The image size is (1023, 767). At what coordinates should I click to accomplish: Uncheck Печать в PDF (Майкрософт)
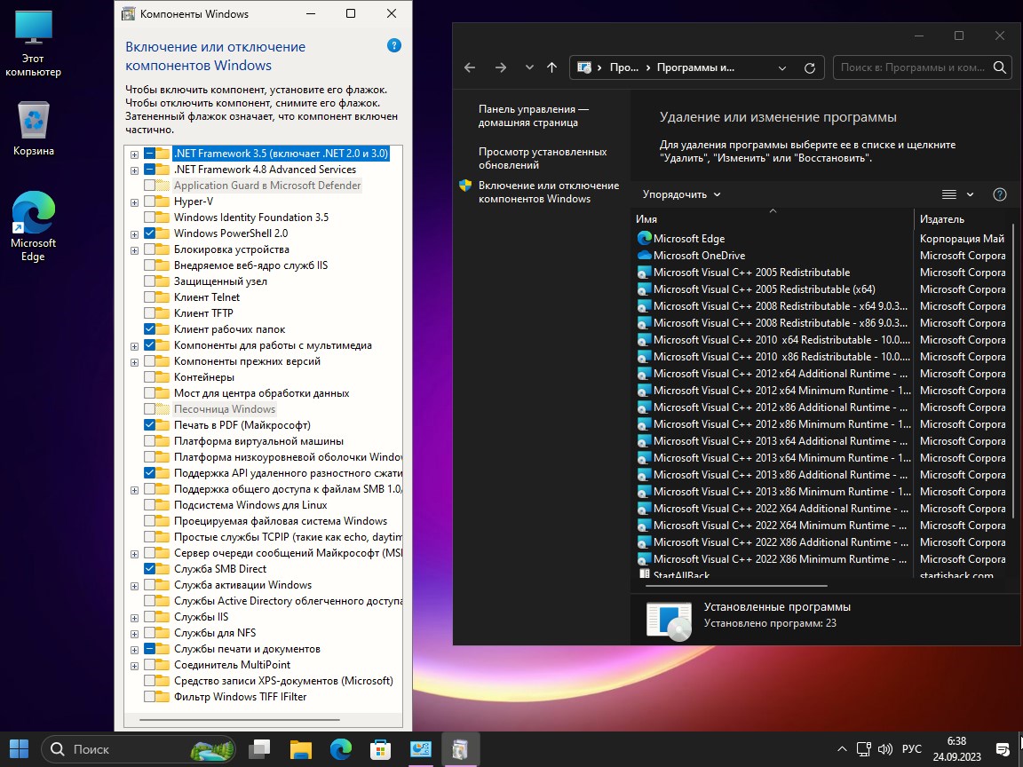[x=149, y=425]
